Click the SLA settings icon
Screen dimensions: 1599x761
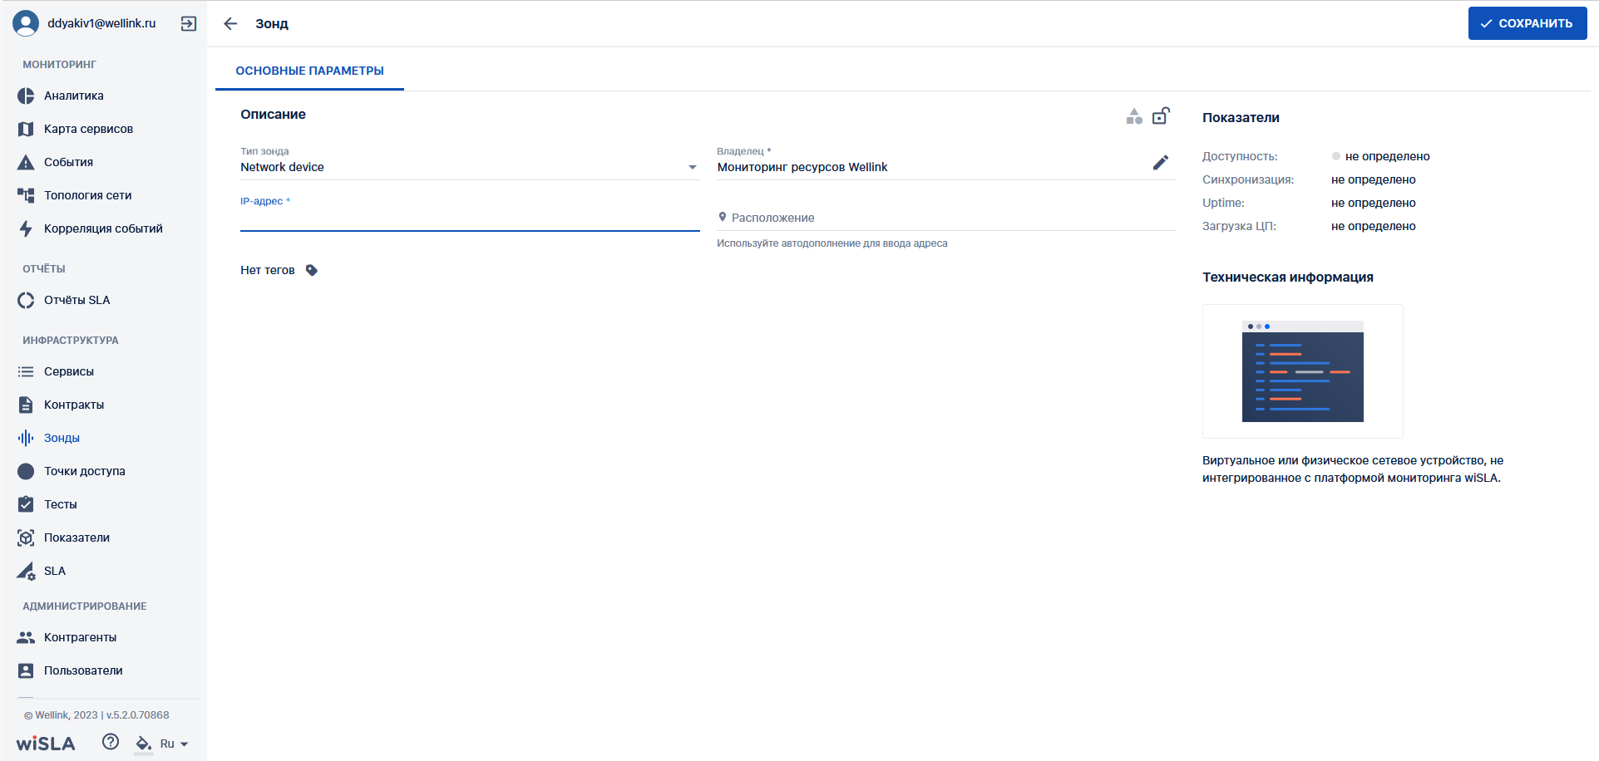pos(26,571)
